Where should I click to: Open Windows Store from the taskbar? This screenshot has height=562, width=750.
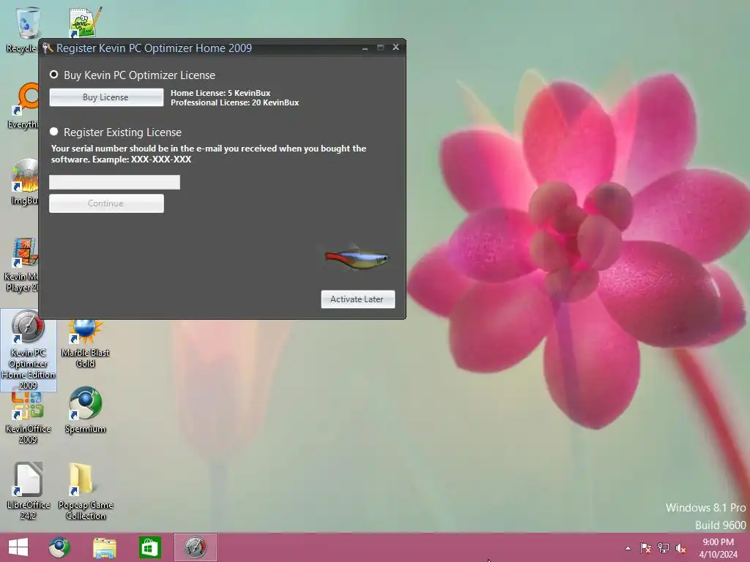(149, 547)
